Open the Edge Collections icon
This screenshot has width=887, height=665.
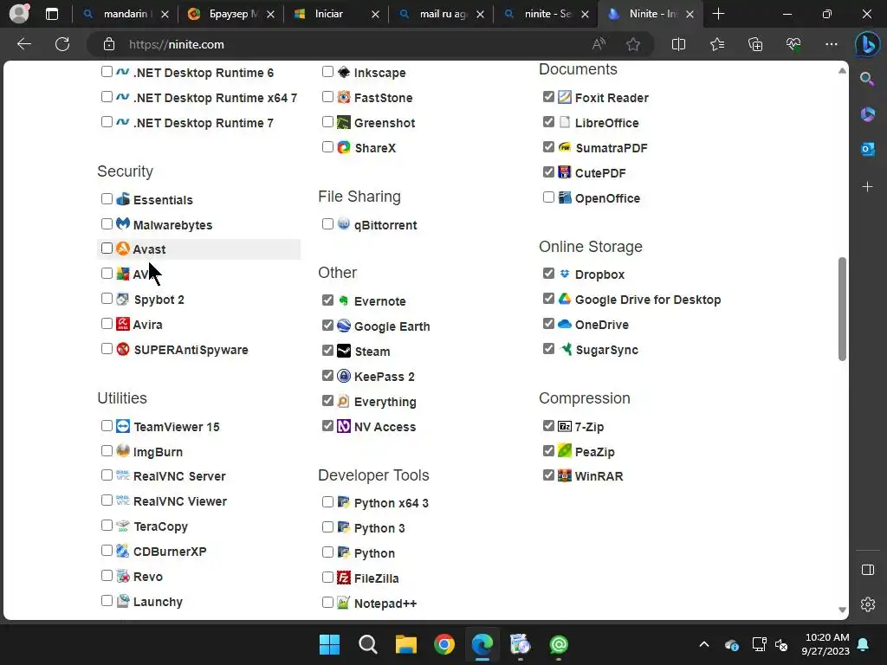[x=755, y=44]
